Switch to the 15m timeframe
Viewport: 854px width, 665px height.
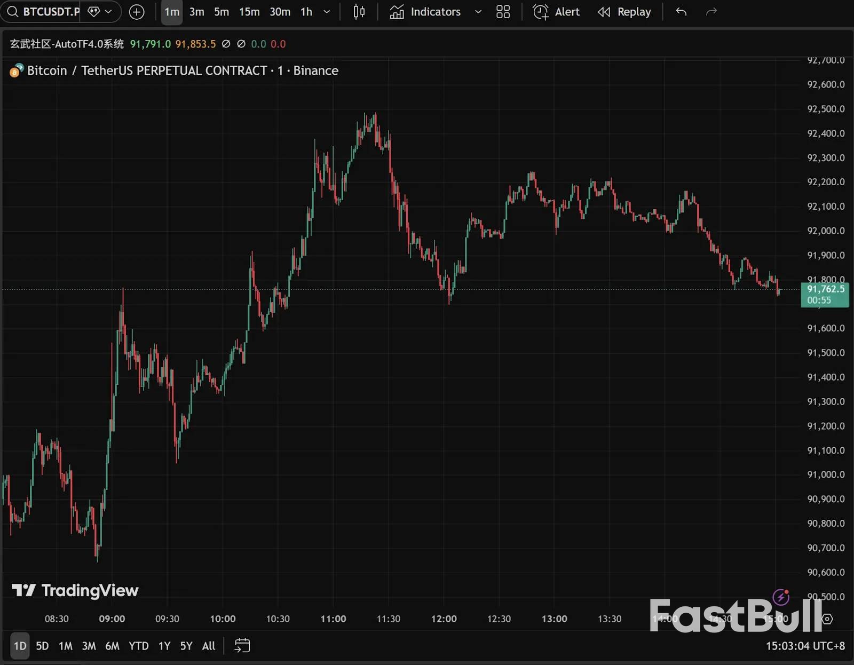(x=249, y=12)
